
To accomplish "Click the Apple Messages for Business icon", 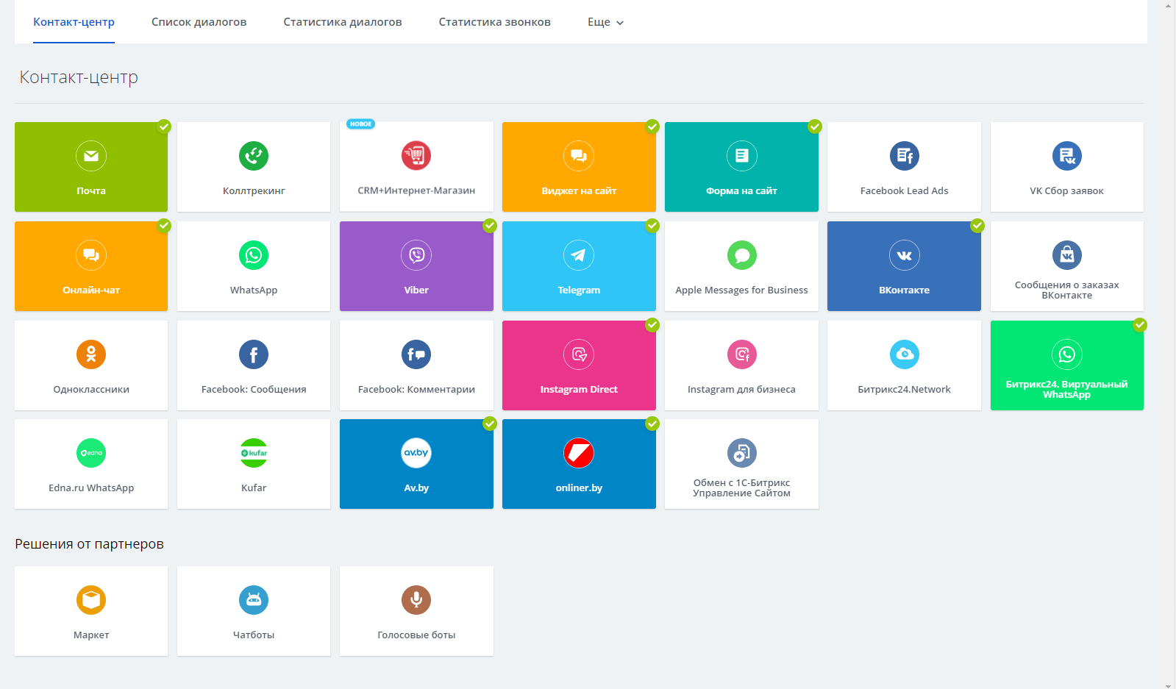I will 741,255.
